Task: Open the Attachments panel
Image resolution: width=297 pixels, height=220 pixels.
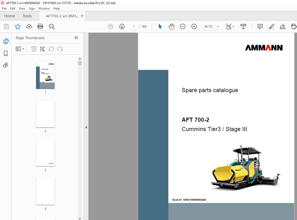Action: (x=6, y=65)
